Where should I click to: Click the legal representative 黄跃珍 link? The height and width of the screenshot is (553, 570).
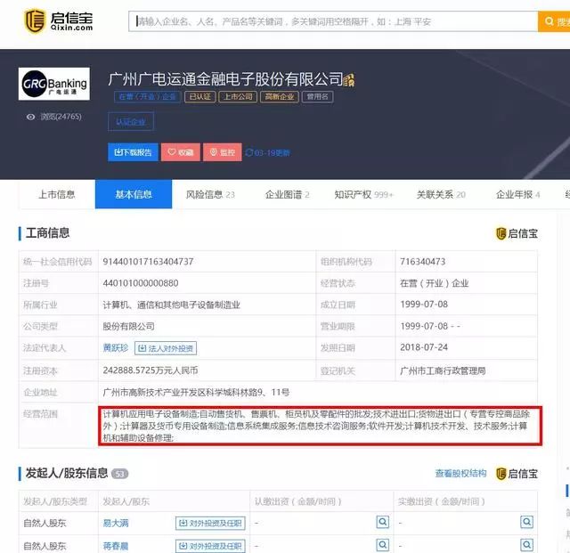pos(116,348)
